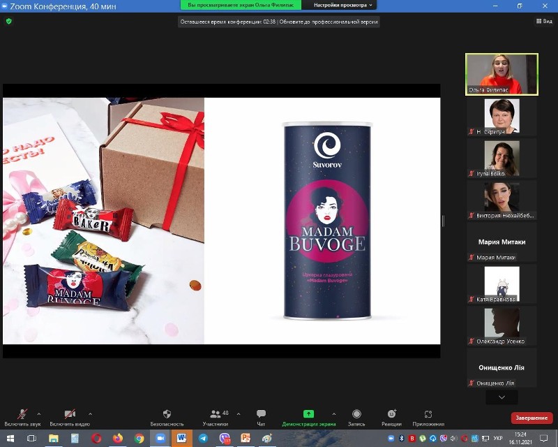Unmute microphone with Включить звук
The width and height of the screenshot is (558, 447).
(x=22, y=418)
